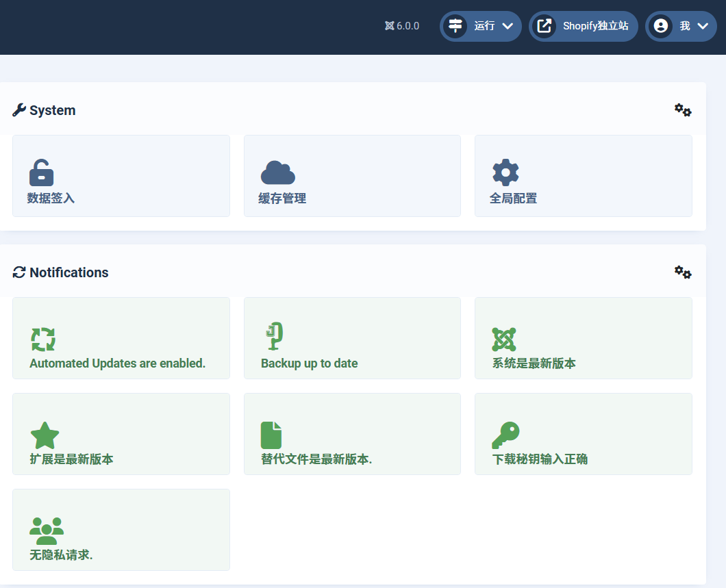Click the Joomla logo above 系统是最新版本
Screen dimensions: 726x588
[503, 340]
